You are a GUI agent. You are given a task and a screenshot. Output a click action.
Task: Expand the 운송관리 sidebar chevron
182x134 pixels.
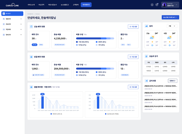(21, 24)
